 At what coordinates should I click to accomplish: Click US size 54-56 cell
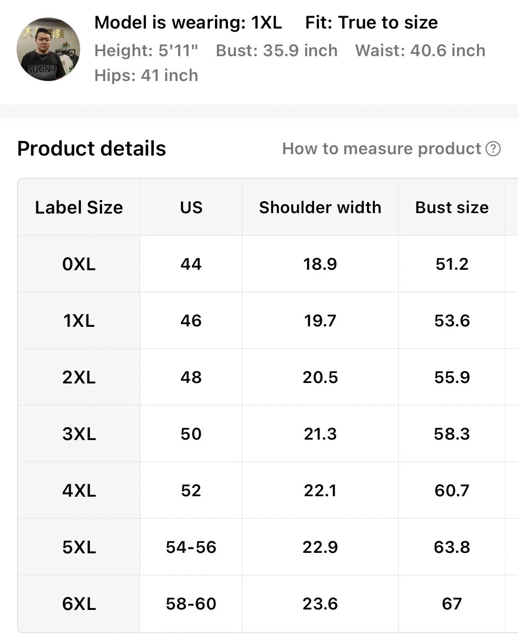191,547
